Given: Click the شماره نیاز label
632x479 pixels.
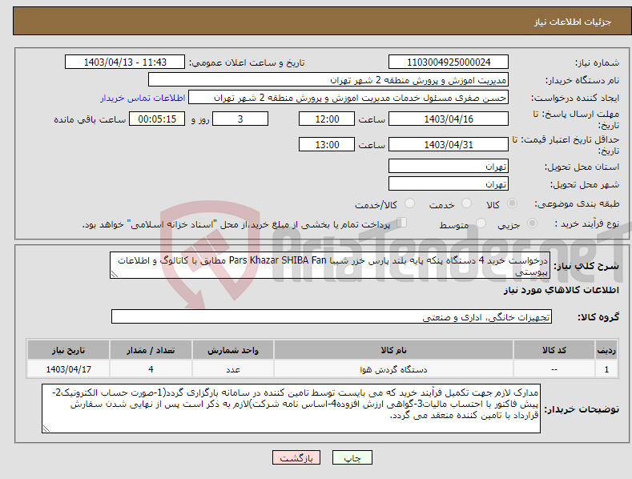Looking at the screenshot, I should pyautogui.click(x=597, y=62).
